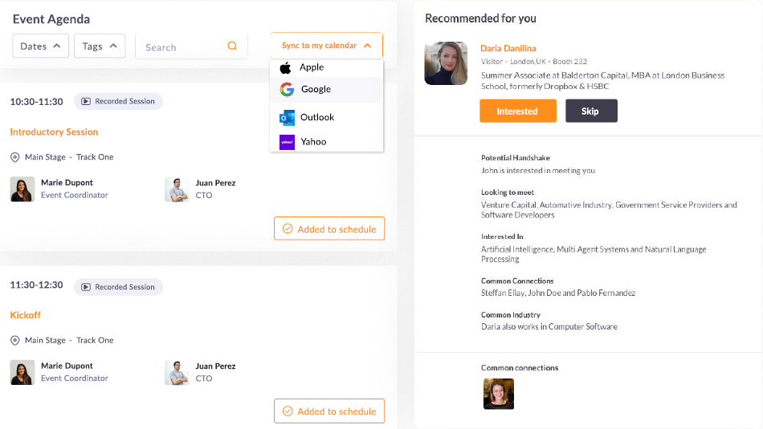Open the Introductory Session title link

click(x=54, y=132)
